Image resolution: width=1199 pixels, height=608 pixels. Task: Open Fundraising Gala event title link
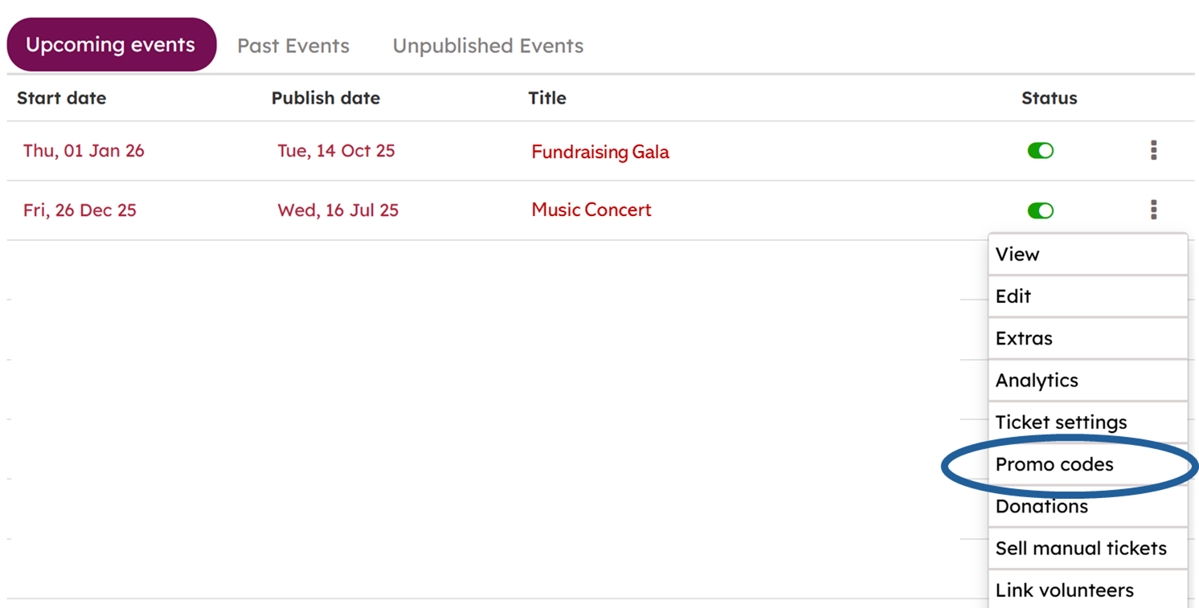[600, 152]
